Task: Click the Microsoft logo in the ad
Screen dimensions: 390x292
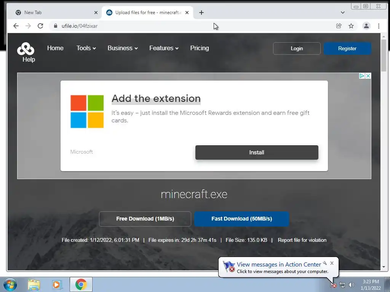Action: click(x=87, y=111)
